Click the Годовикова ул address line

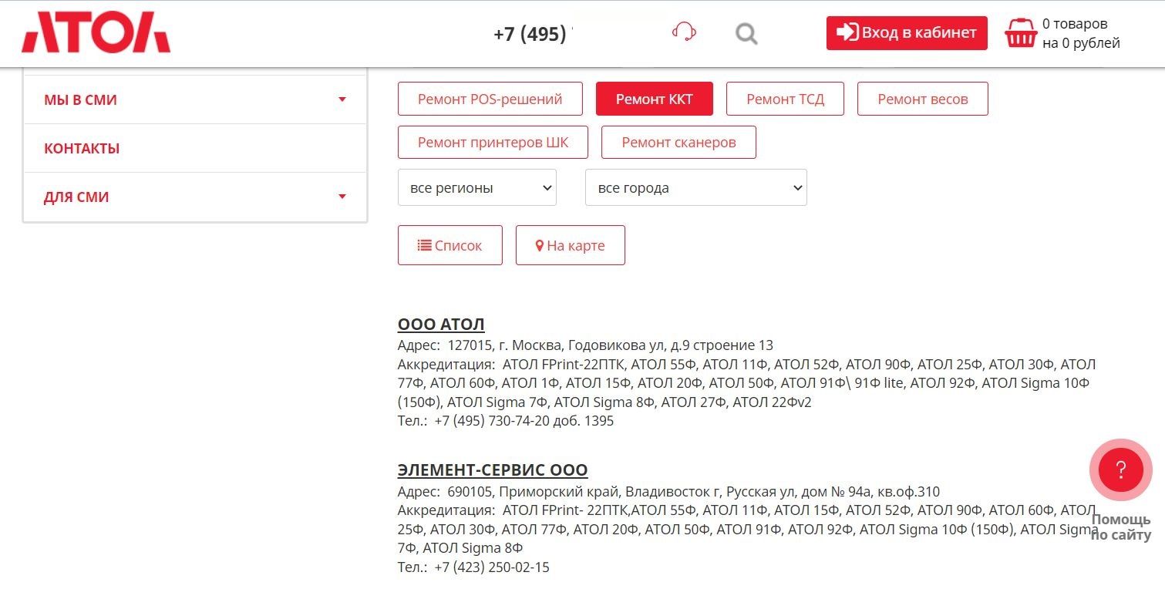(x=585, y=345)
